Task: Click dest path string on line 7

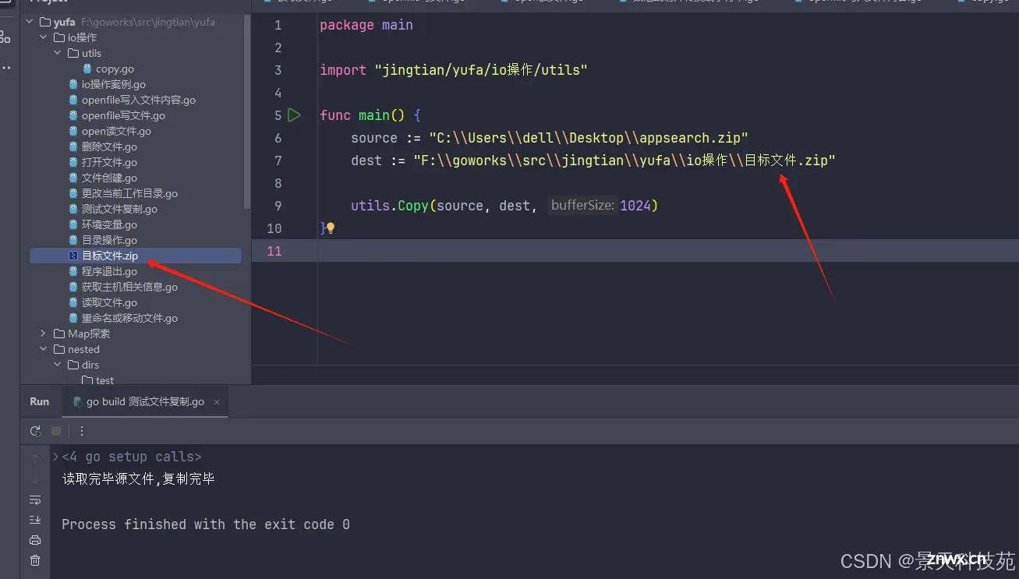Action: click(x=624, y=161)
